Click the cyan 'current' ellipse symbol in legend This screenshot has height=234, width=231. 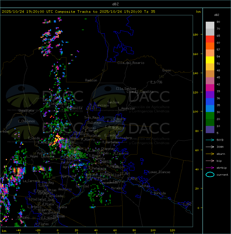(x=210, y=175)
